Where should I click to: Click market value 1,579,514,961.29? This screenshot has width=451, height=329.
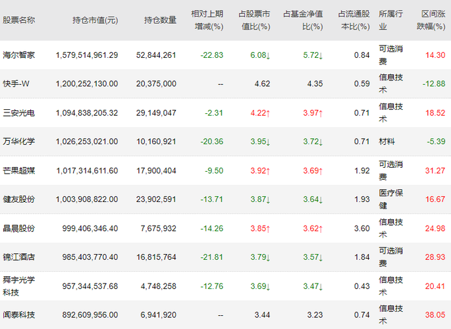(87, 55)
